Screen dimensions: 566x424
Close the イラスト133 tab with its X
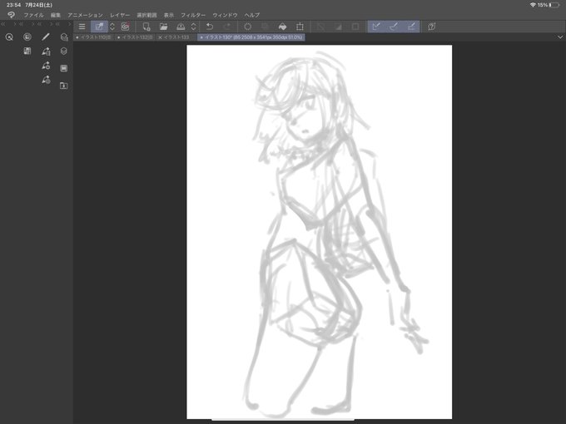click(161, 37)
